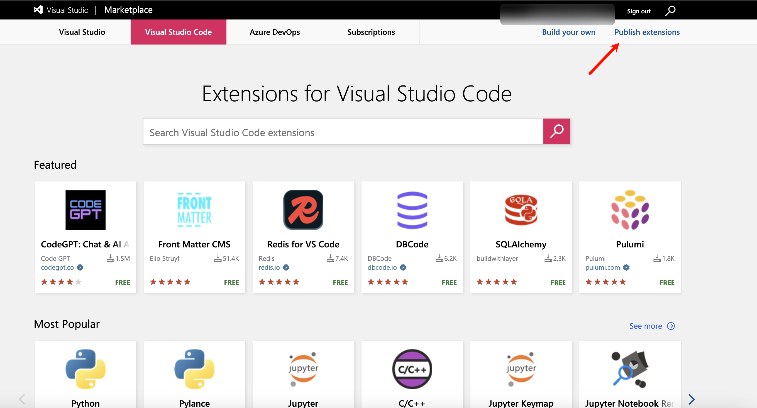Click the verified badge next to pulumi.com
The height and width of the screenshot is (408, 757).
click(x=626, y=267)
